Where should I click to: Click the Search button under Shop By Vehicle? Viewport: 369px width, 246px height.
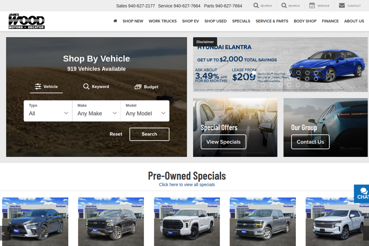(149, 134)
